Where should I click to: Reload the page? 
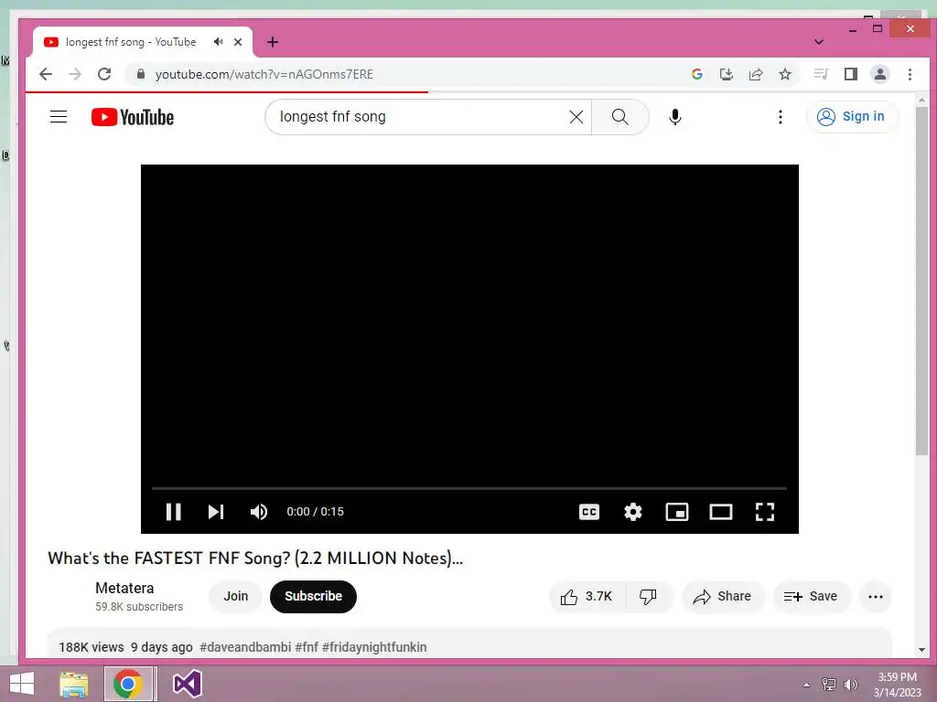click(x=104, y=74)
